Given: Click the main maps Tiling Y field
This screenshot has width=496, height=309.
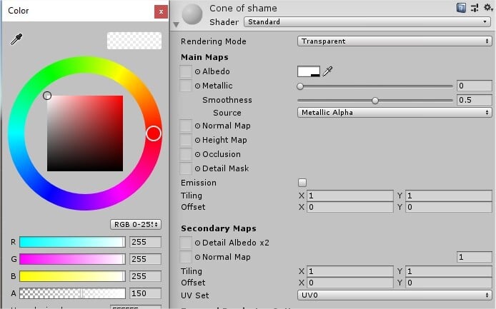Looking at the screenshot, I should click(x=449, y=196).
